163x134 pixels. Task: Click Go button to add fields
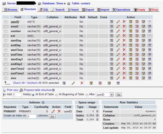point(119,94)
